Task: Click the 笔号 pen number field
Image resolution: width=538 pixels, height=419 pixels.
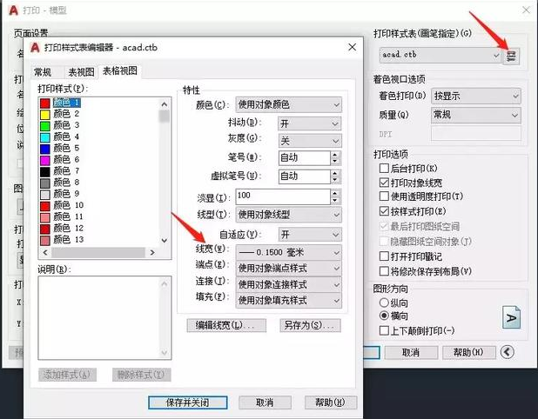Action: [305, 158]
